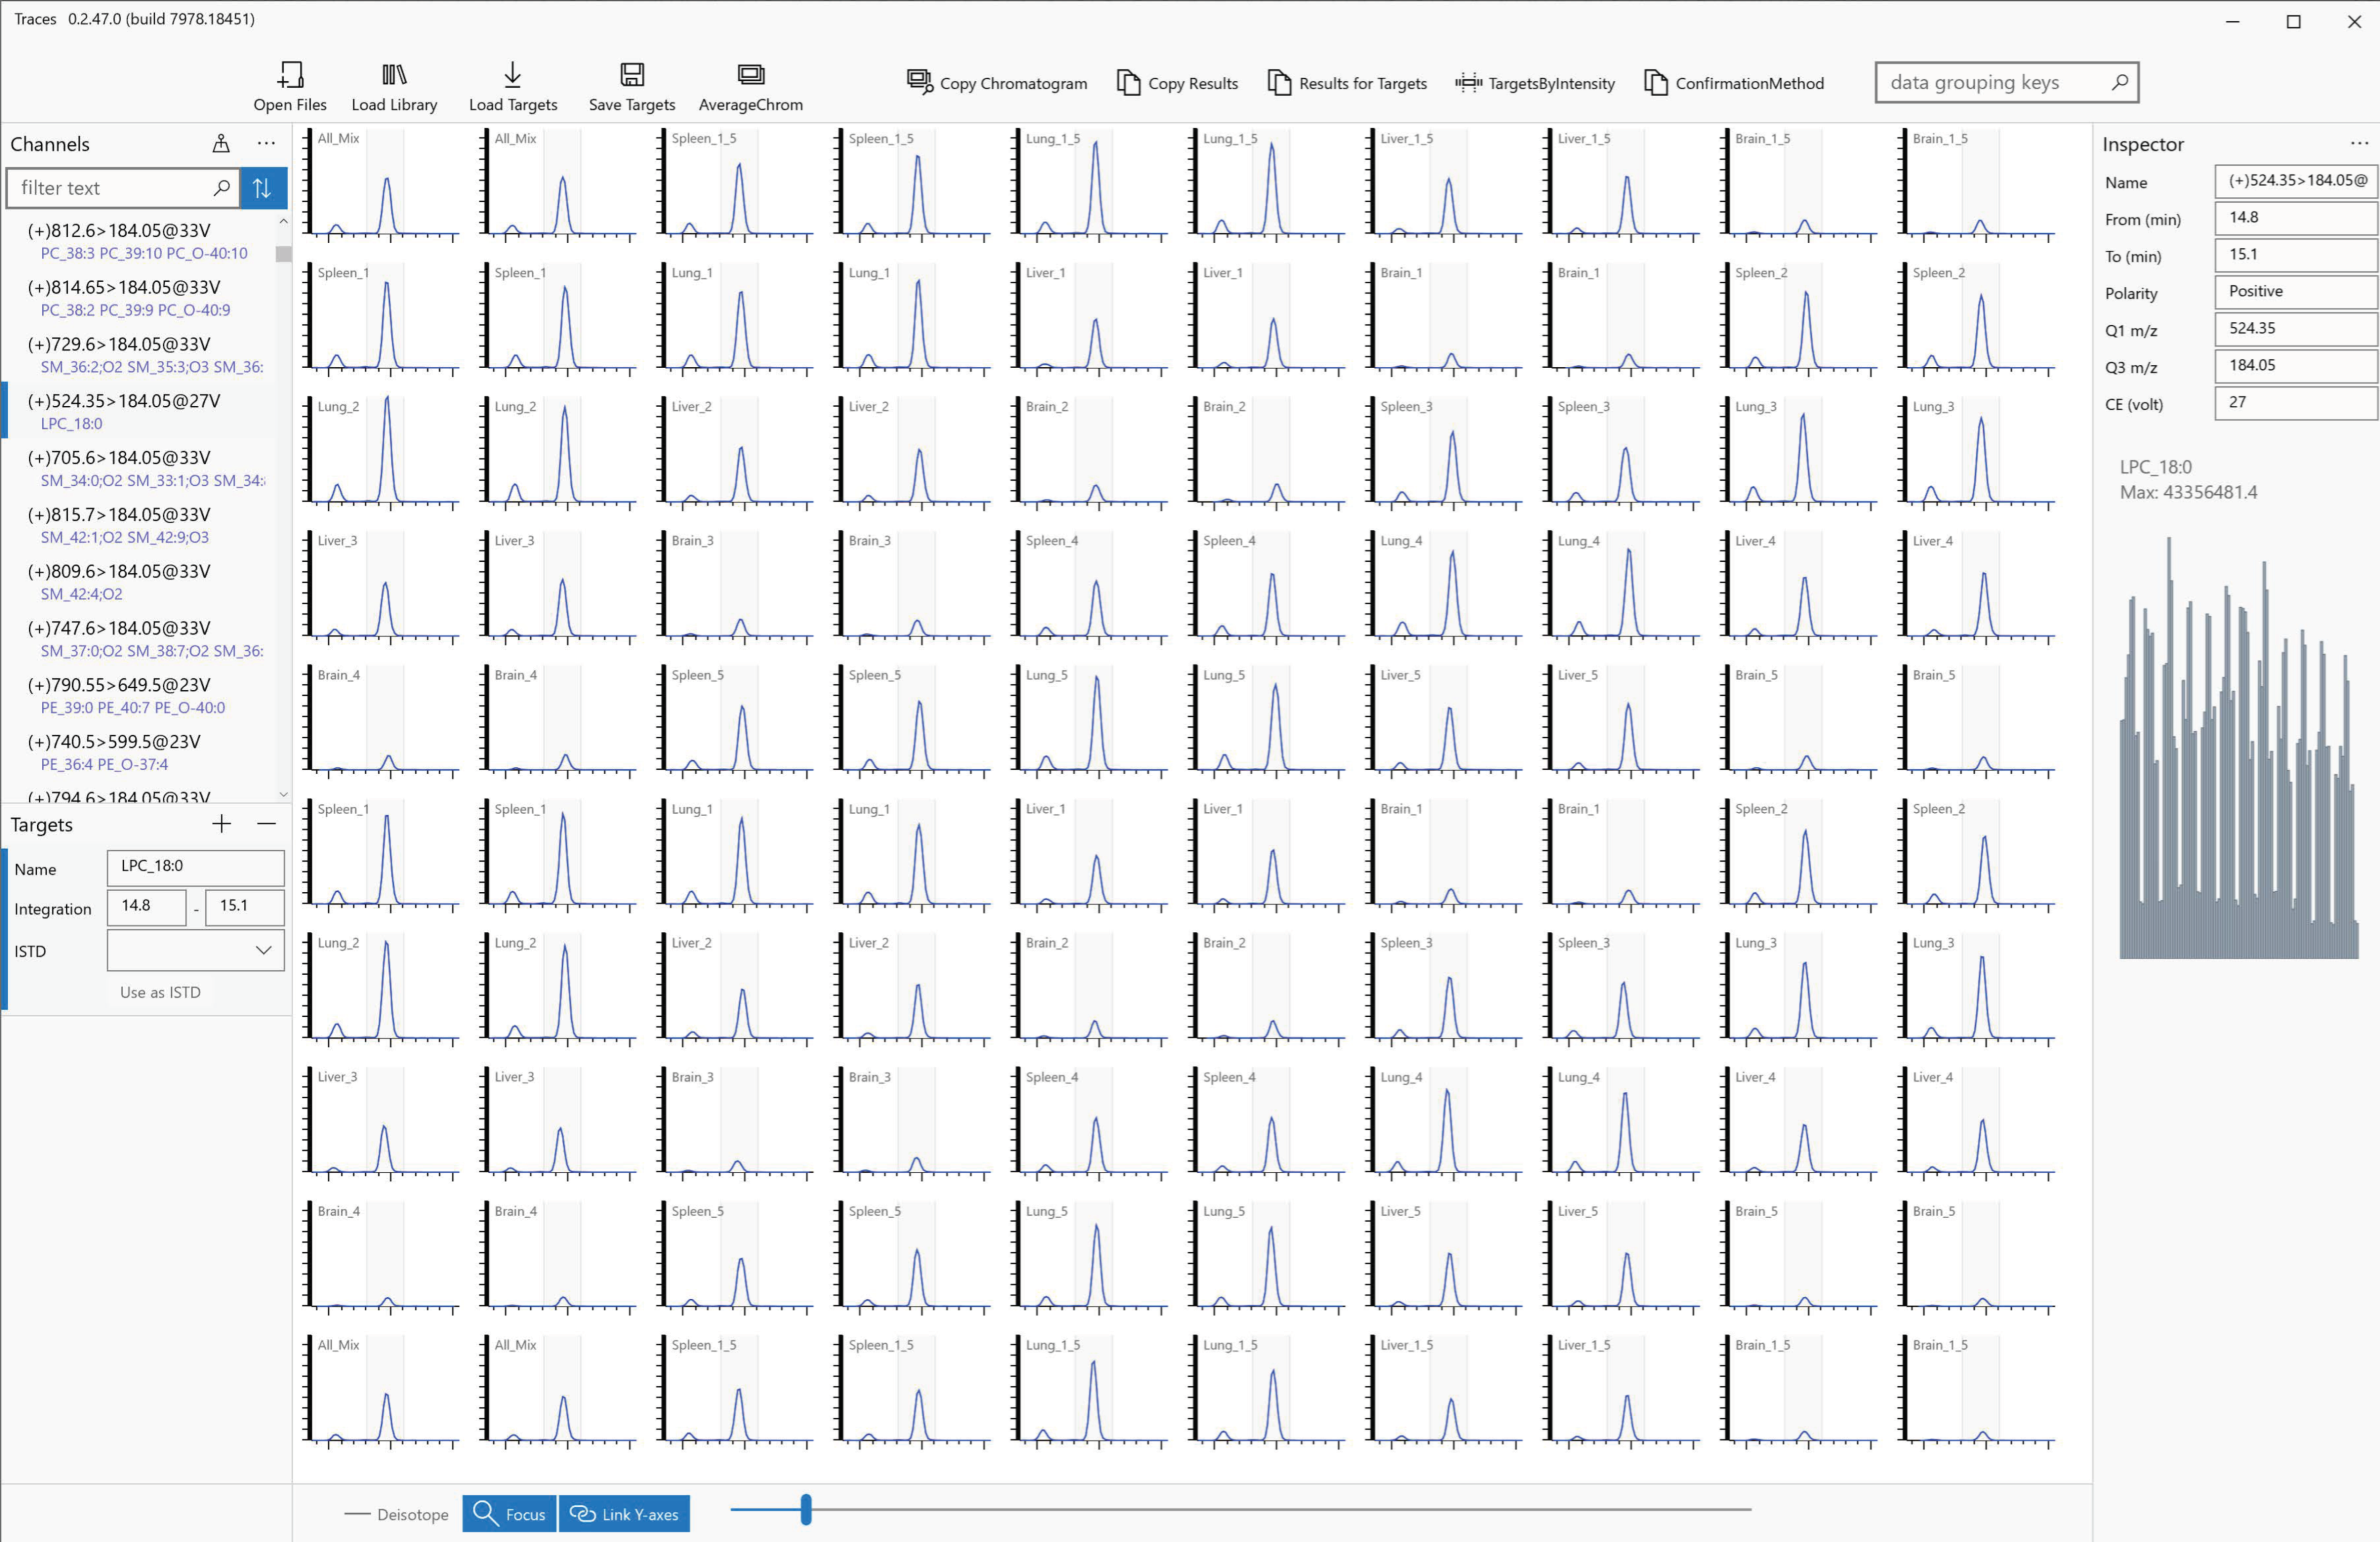Toggle the Focus mode button
2380x1542 pixels.
point(509,1514)
